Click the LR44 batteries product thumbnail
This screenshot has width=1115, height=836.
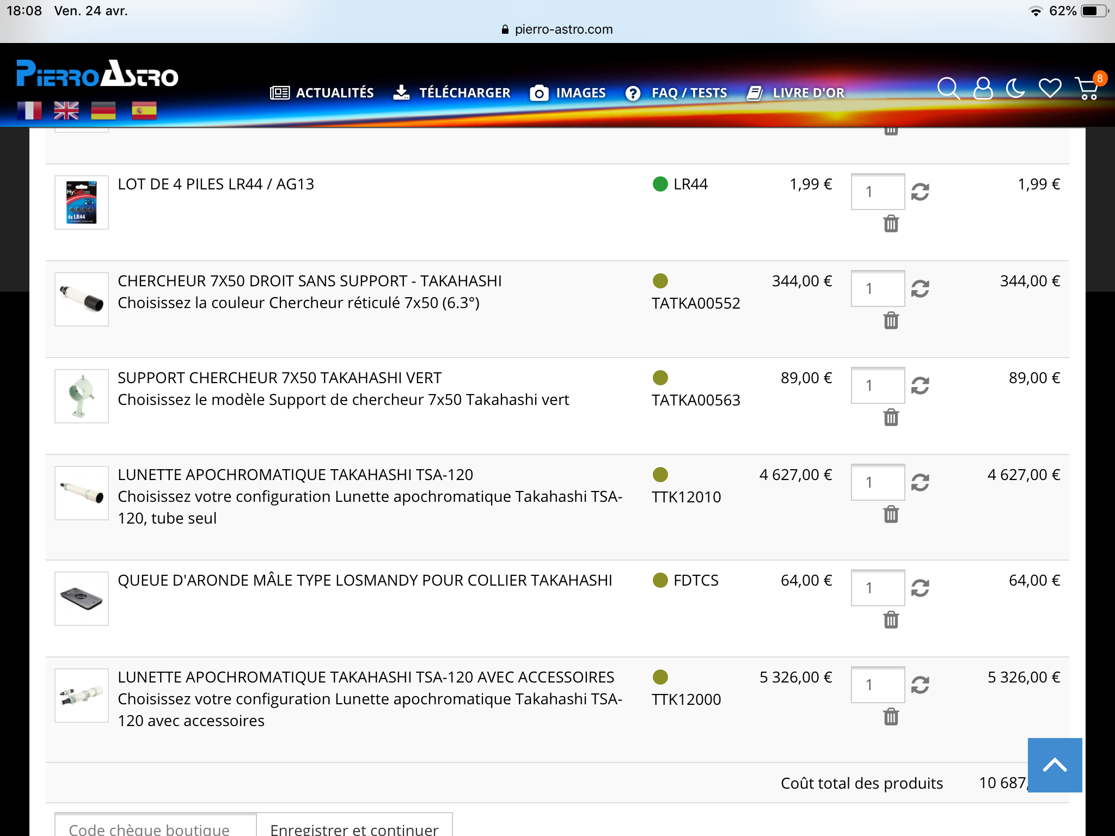[x=82, y=202]
